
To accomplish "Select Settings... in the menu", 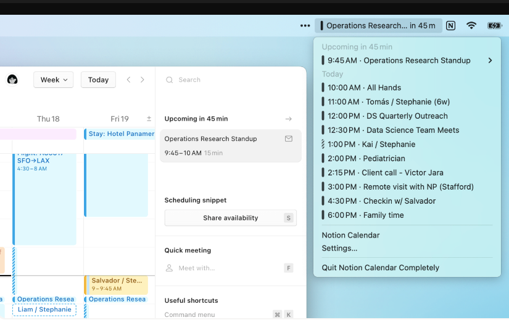I will click(x=339, y=249).
